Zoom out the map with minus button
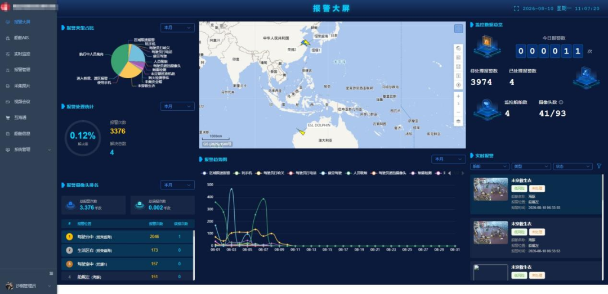 [x=458, y=112]
